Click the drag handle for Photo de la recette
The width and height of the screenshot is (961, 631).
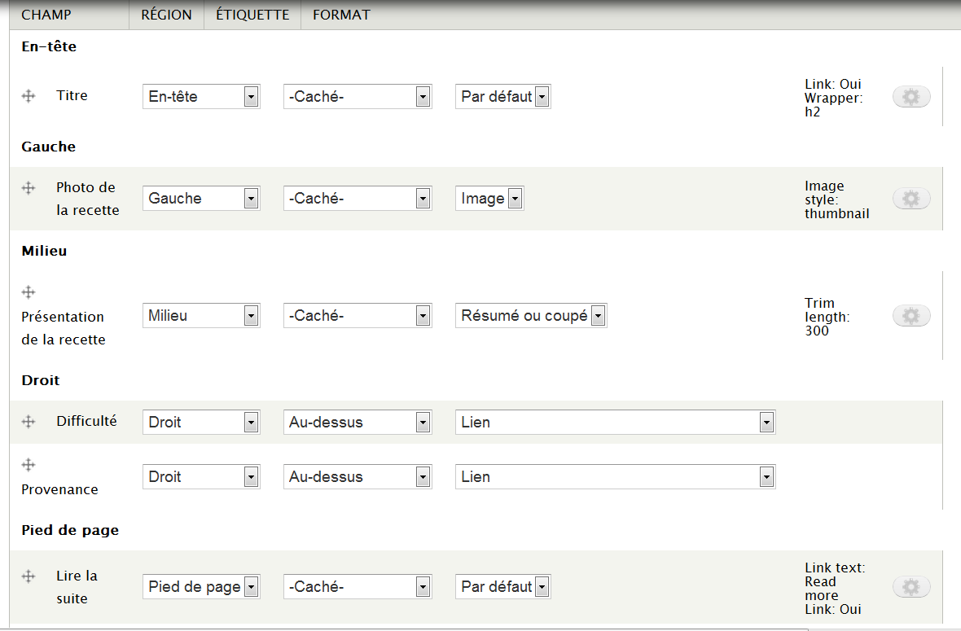point(29,188)
